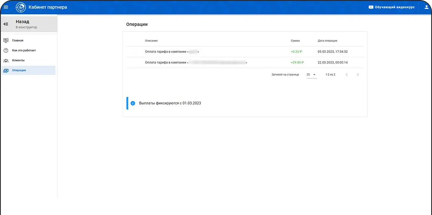432x215 pixels.
Task: Select Операции in the sidebar menu
Action: point(19,70)
